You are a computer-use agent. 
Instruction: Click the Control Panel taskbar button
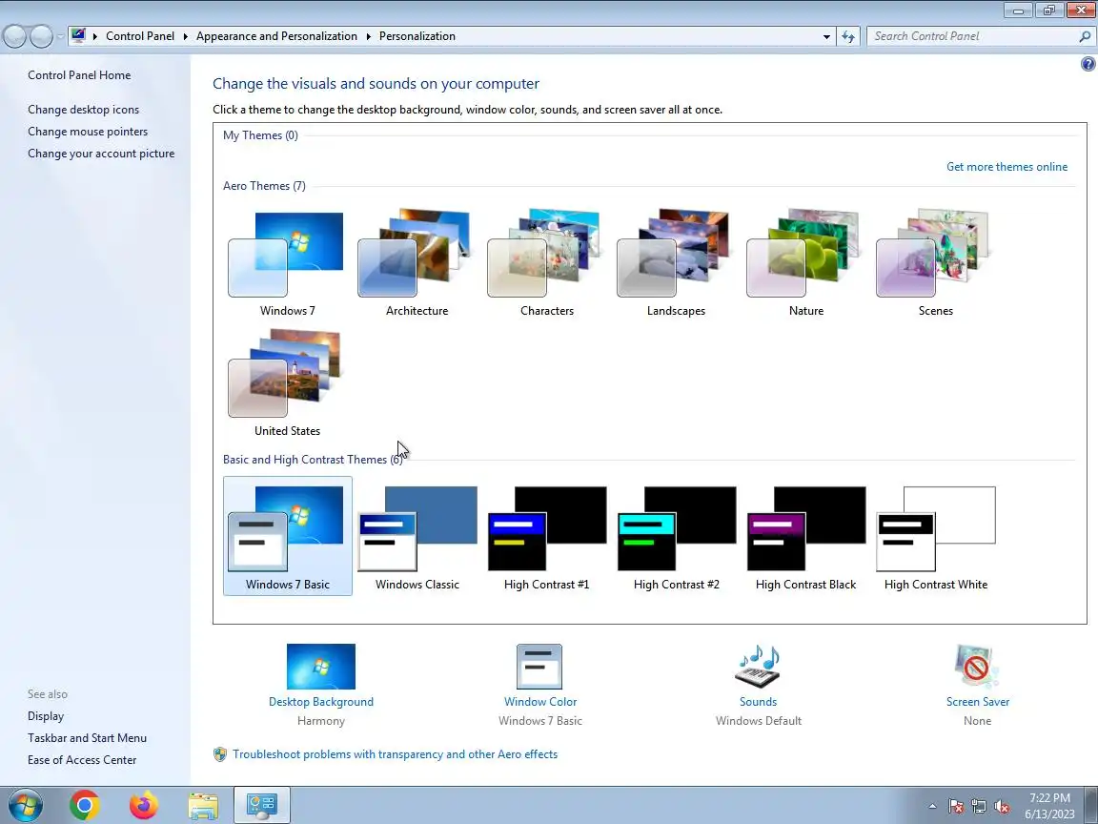click(x=262, y=805)
